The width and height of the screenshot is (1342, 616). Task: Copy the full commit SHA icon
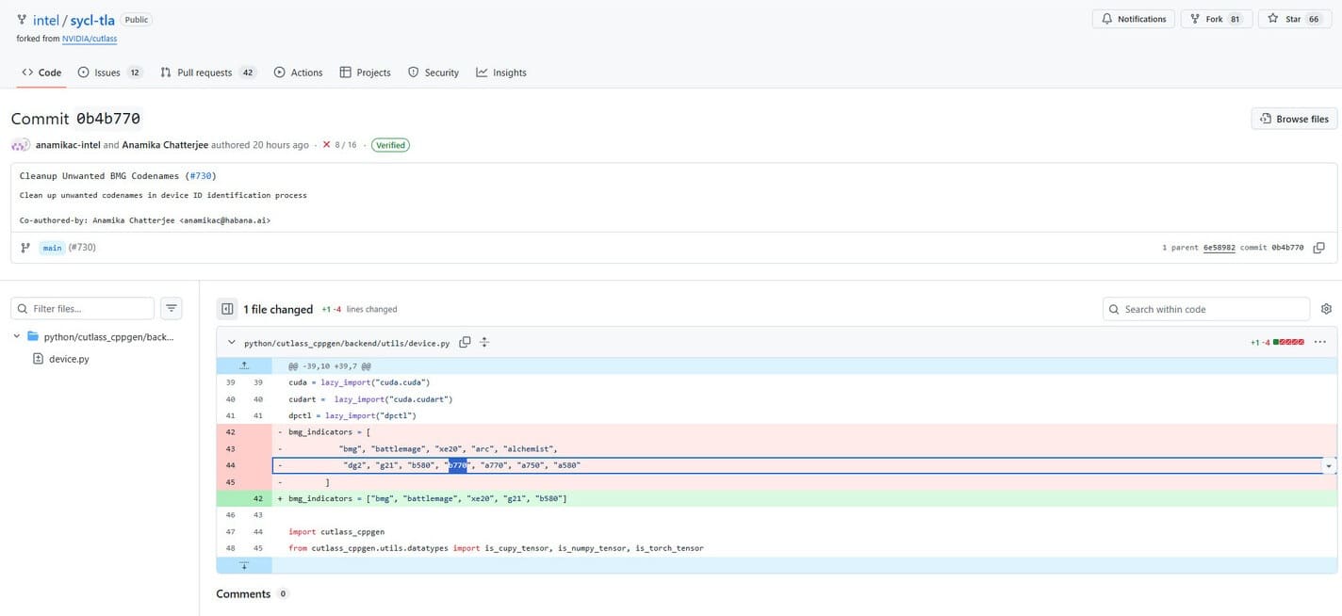(1318, 248)
